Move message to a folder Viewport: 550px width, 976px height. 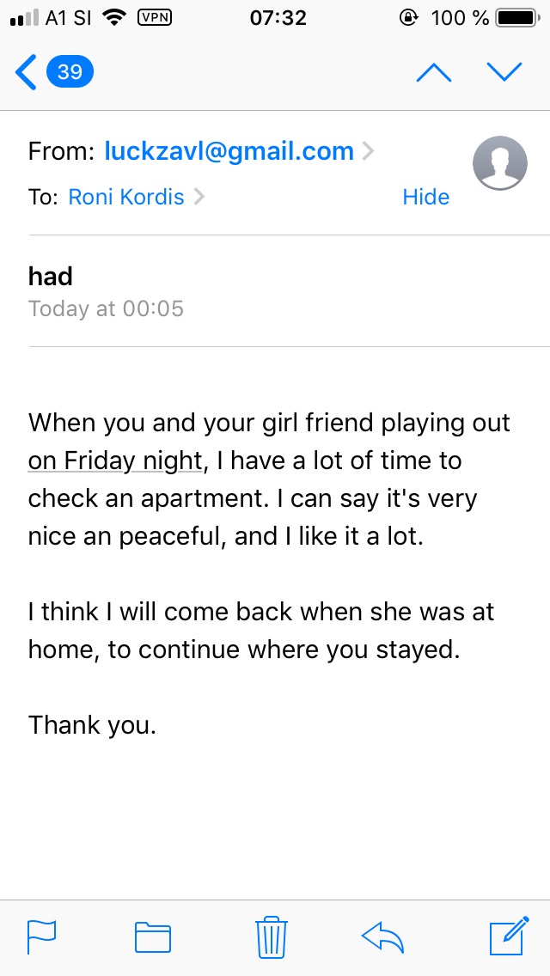tap(153, 936)
